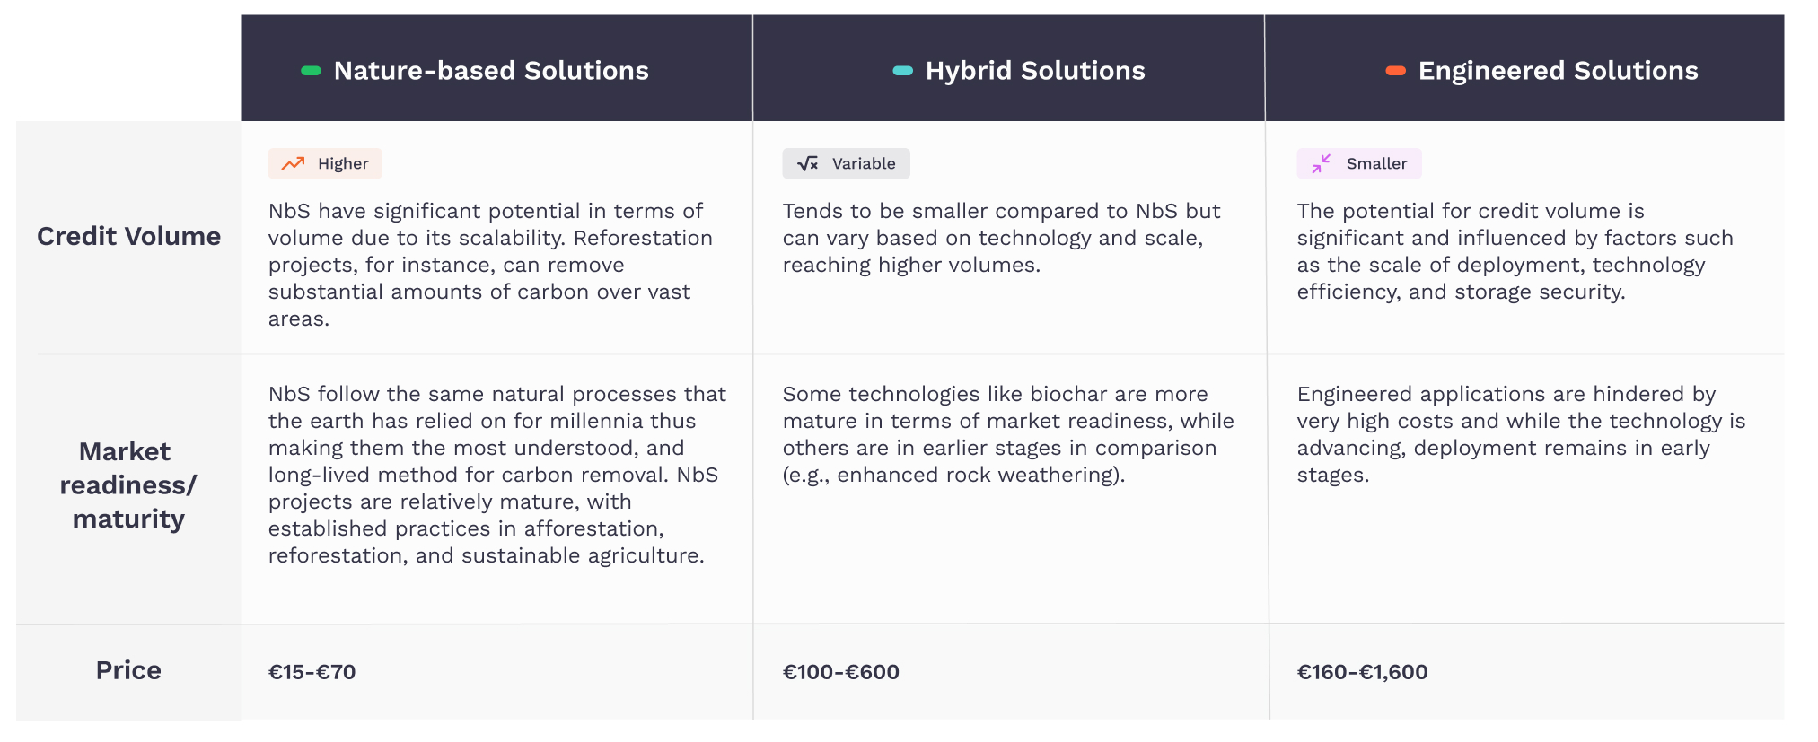
Task: Click the NbS reforestation credit volume paragraph
Action: (x=490, y=265)
